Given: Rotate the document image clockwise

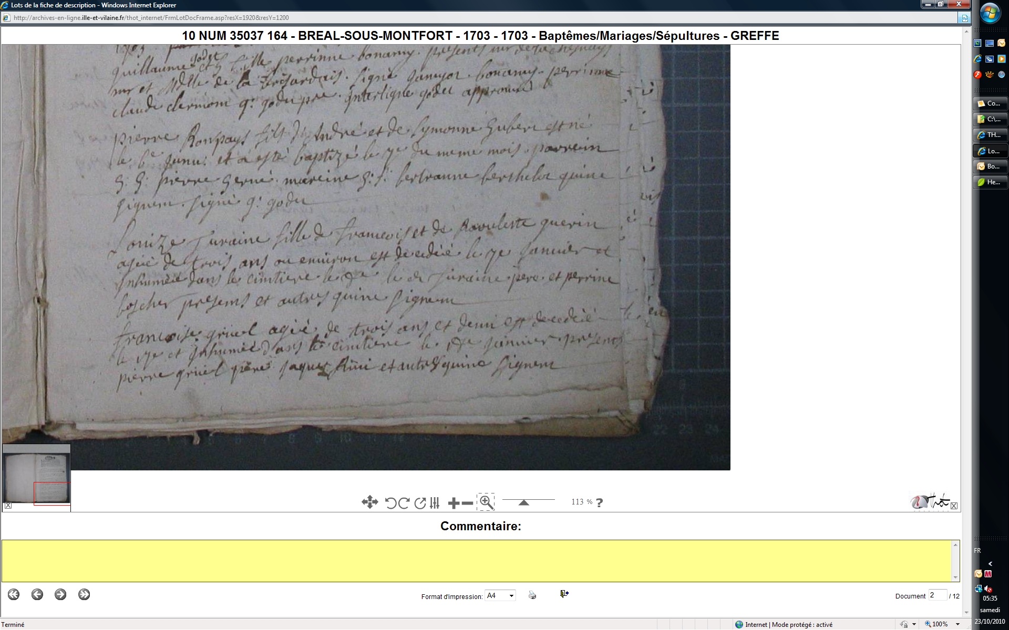Looking at the screenshot, I should [x=404, y=503].
